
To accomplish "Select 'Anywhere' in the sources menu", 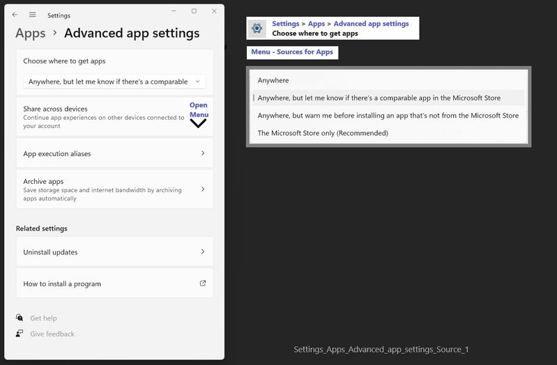I will 388,80.
